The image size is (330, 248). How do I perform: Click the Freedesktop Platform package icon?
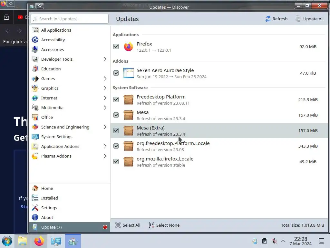(128, 99)
